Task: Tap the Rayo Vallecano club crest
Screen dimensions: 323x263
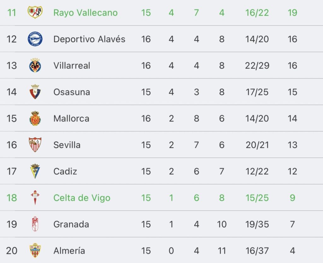Action: (35, 12)
